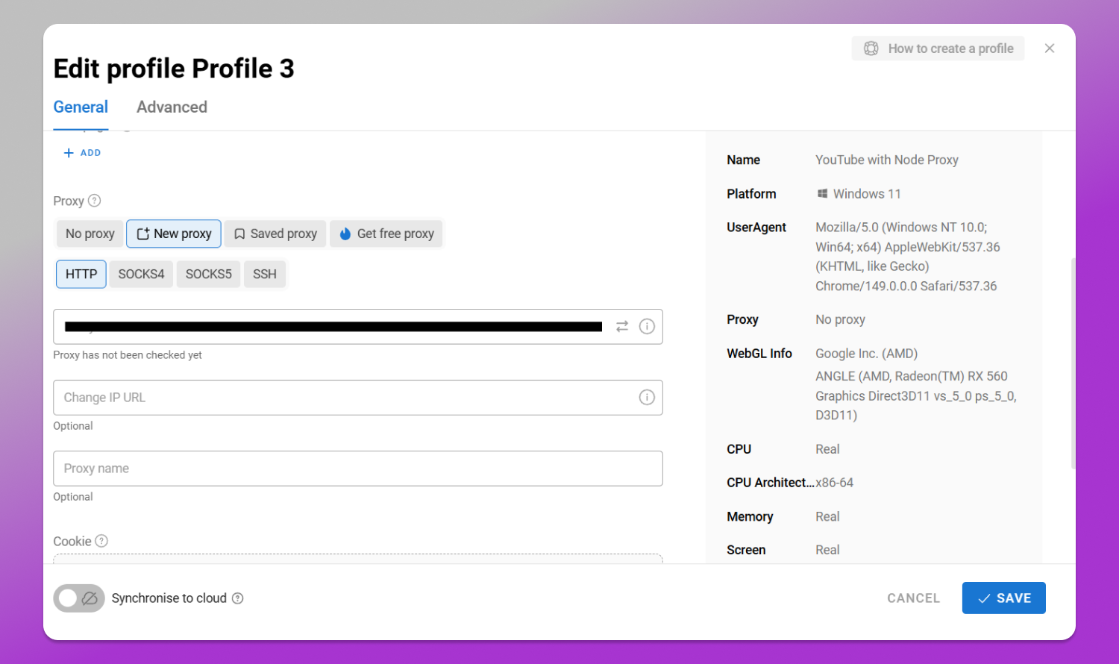This screenshot has width=1119, height=664.
Task: Click the x86-64 architecture value
Action: pyautogui.click(x=835, y=483)
